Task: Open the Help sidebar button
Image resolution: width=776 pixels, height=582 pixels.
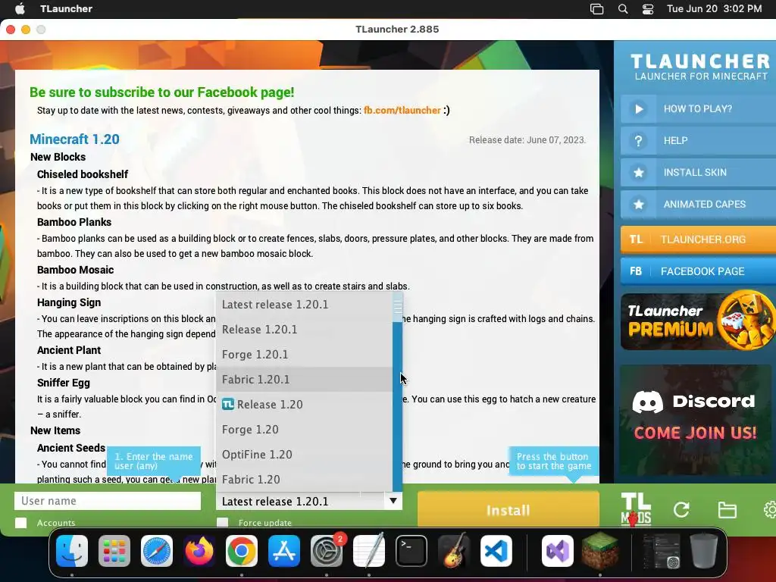Action: [698, 141]
